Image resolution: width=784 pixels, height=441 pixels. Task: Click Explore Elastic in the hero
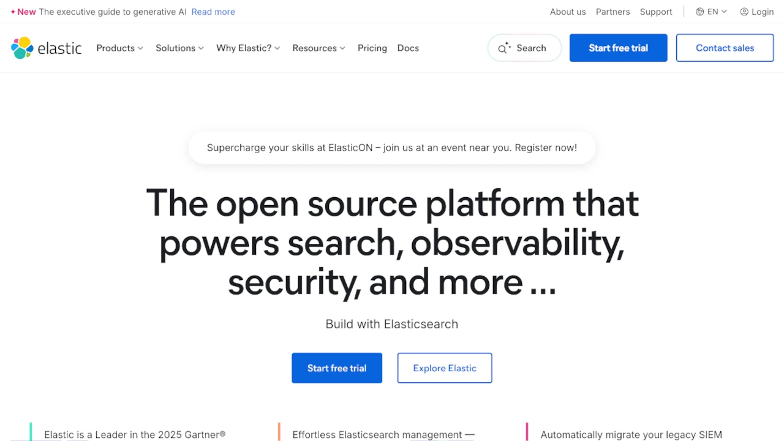click(x=444, y=367)
